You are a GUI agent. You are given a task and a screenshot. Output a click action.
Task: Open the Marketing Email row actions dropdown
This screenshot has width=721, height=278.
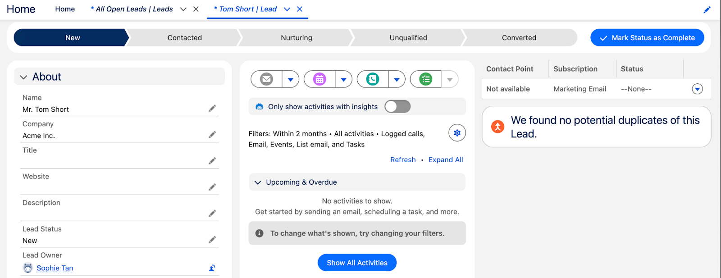pyautogui.click(x=698, y=89)
